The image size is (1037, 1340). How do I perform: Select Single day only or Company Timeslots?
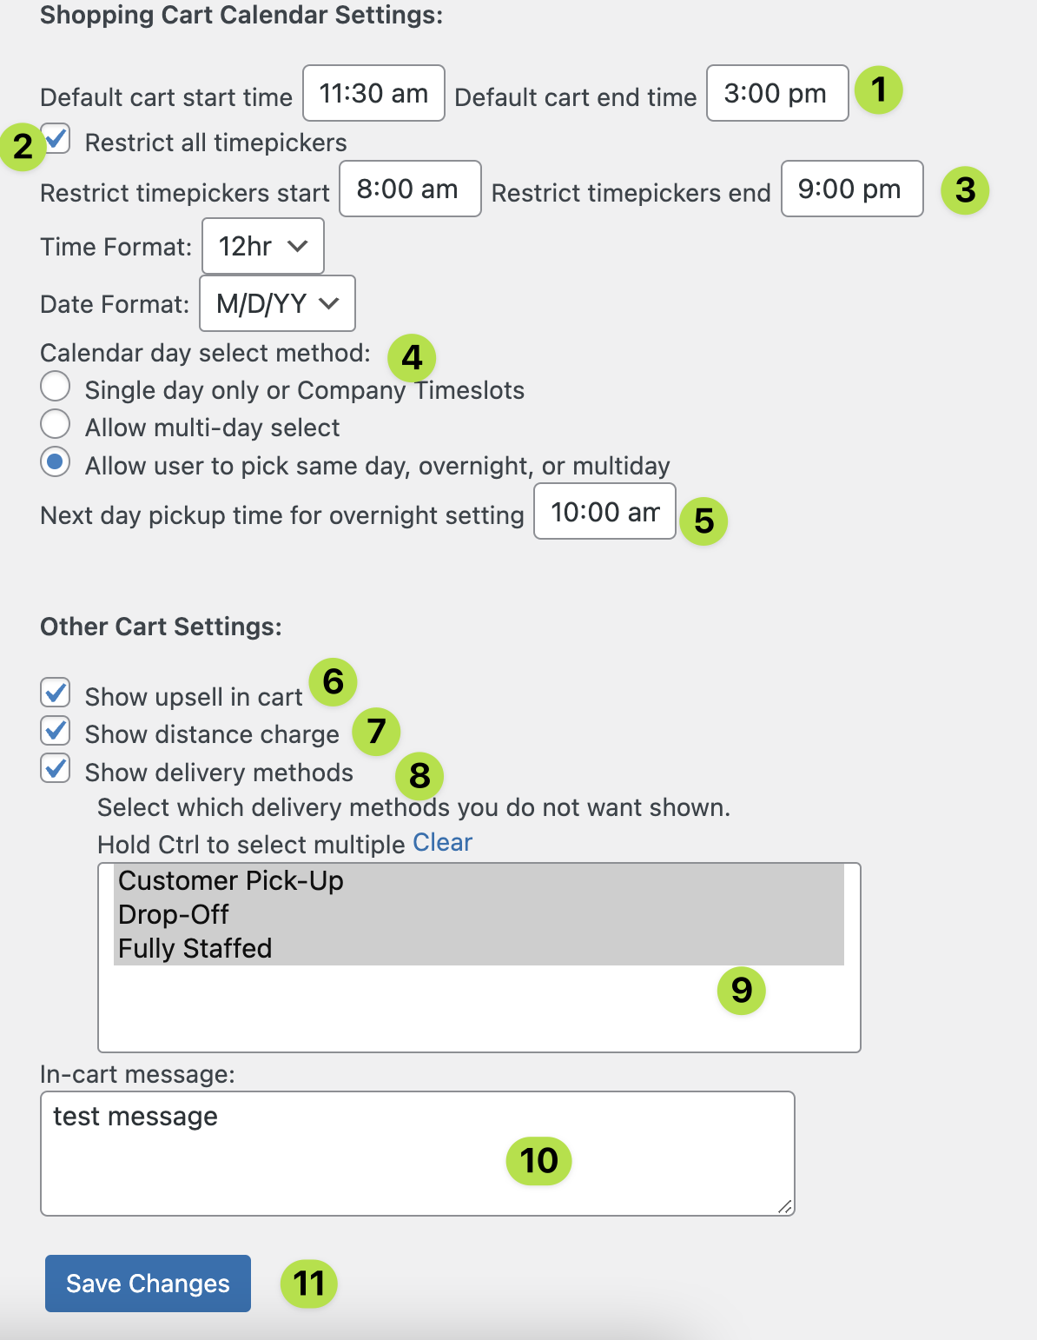point(56,387)
